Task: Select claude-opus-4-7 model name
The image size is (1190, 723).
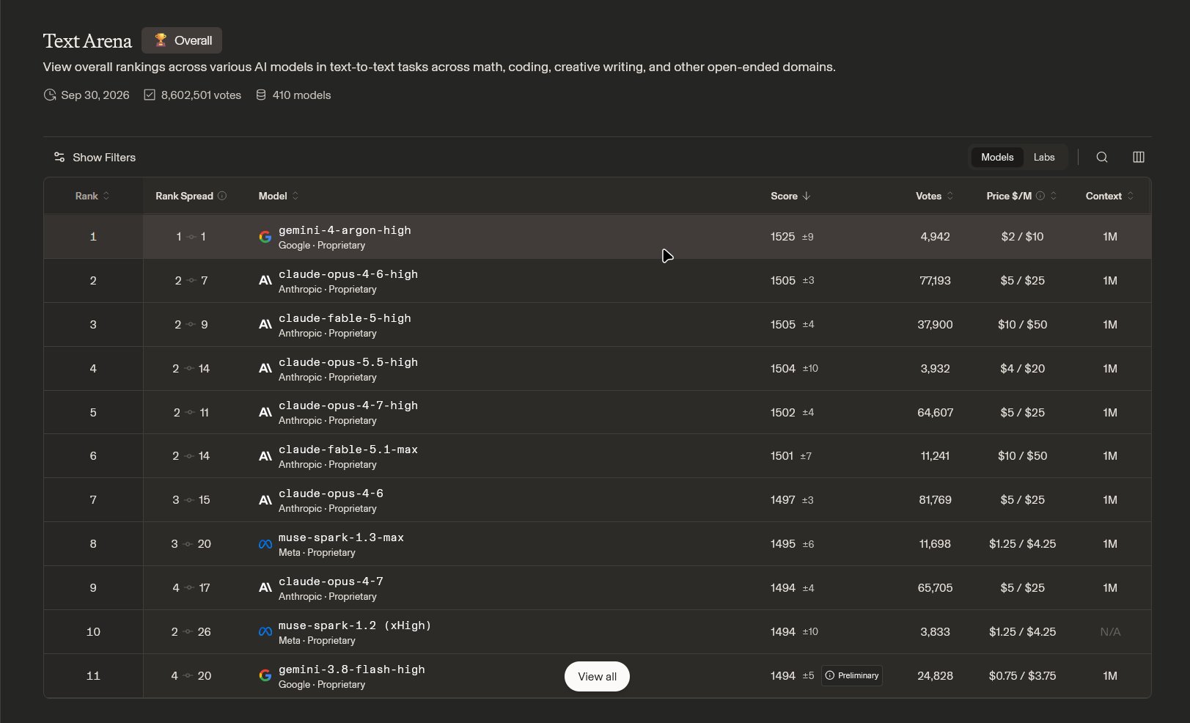Action: coord(331,581)
